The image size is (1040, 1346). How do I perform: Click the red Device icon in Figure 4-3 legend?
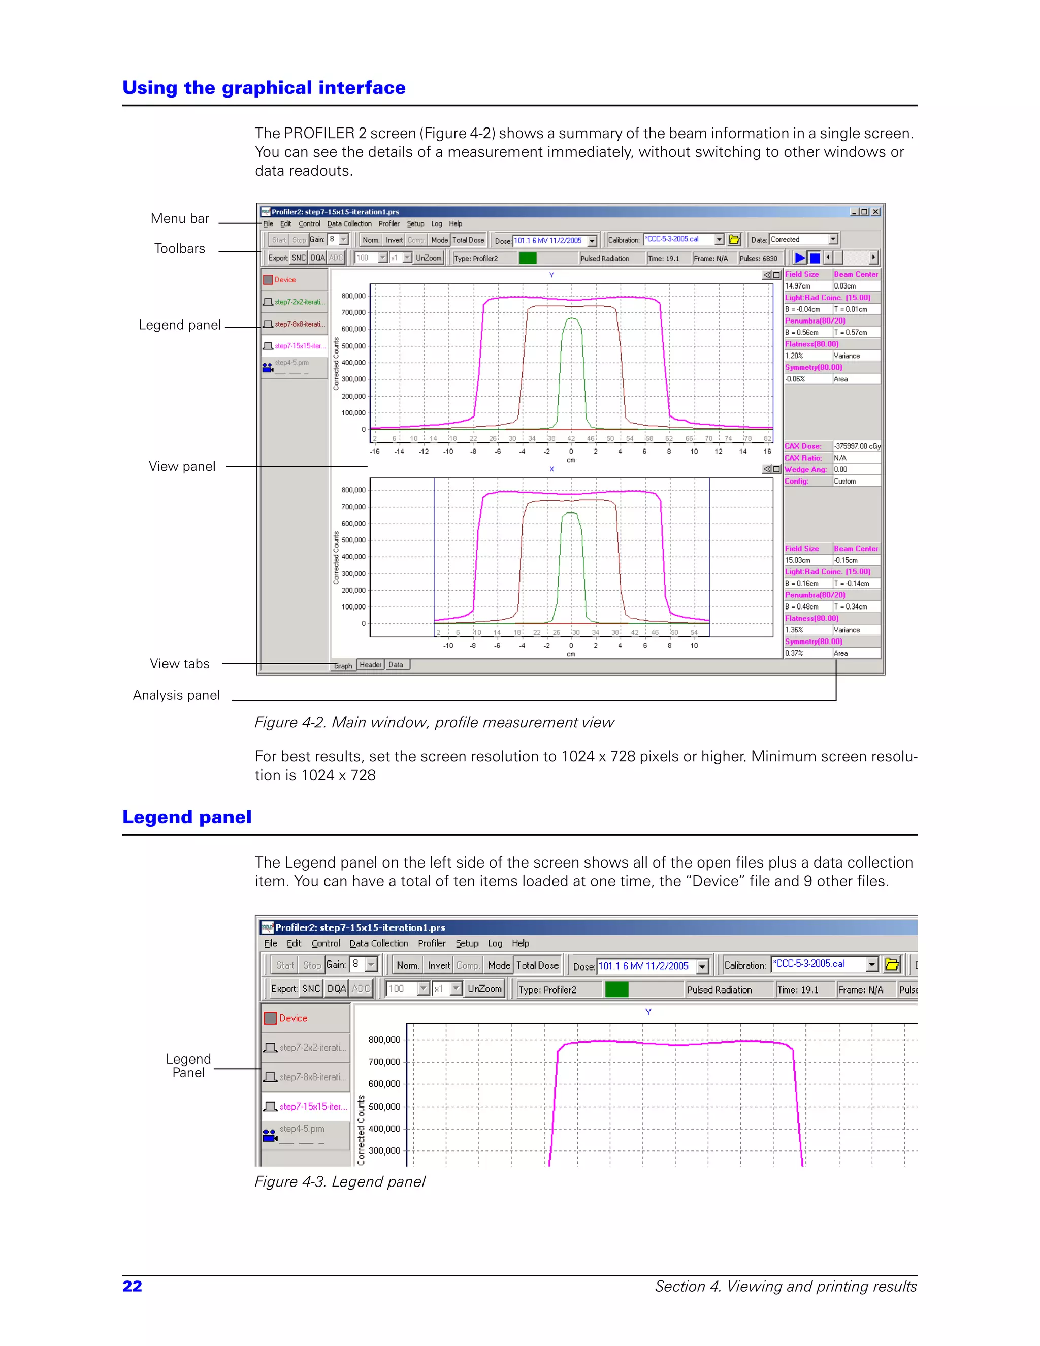coord(271,1018)
